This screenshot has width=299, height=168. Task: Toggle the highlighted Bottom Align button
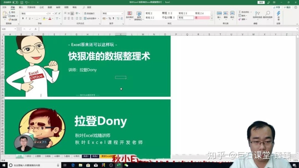point(72,13)
